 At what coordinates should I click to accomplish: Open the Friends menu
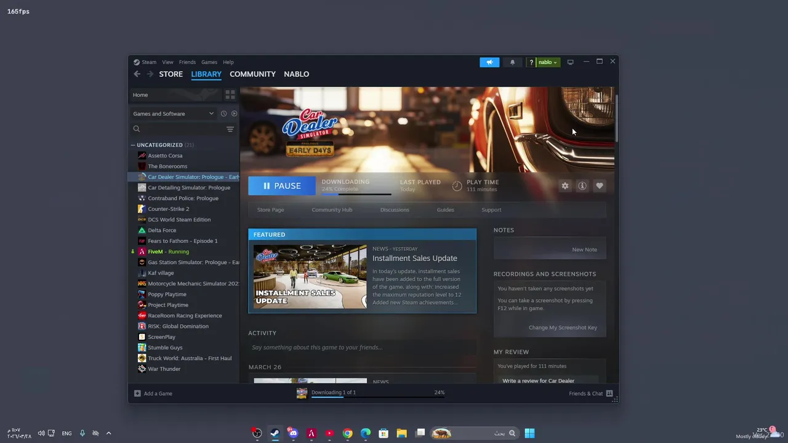187,62
